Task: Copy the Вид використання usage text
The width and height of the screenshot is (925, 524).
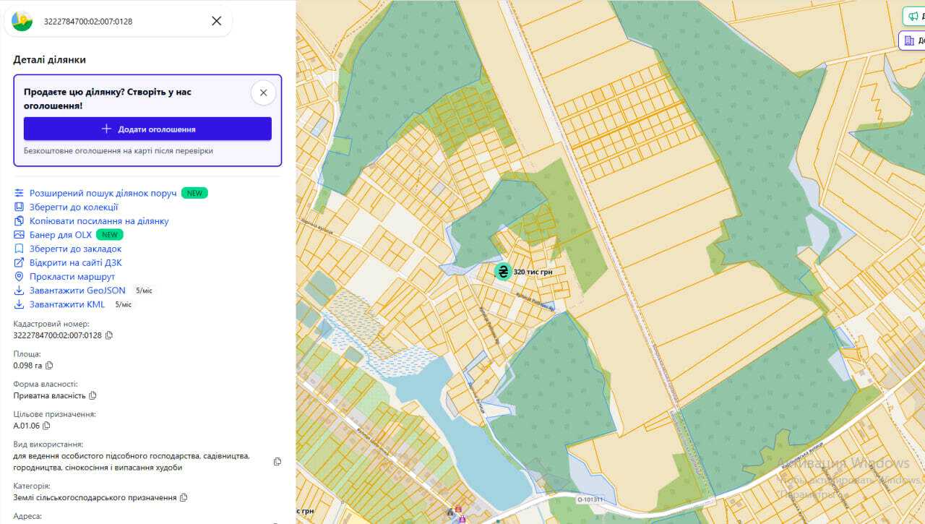Action: click(277, 462)
